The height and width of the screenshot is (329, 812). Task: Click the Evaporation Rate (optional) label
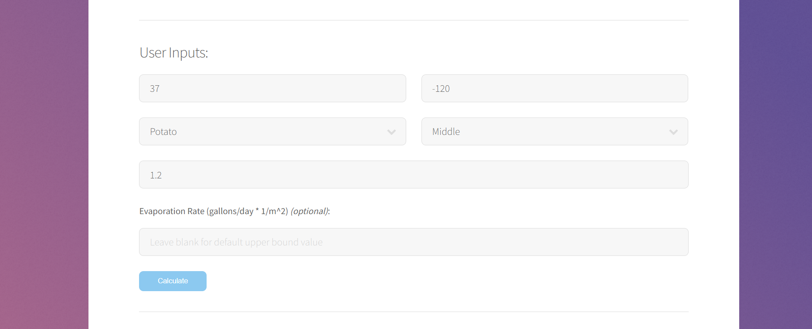coord(234,211)
